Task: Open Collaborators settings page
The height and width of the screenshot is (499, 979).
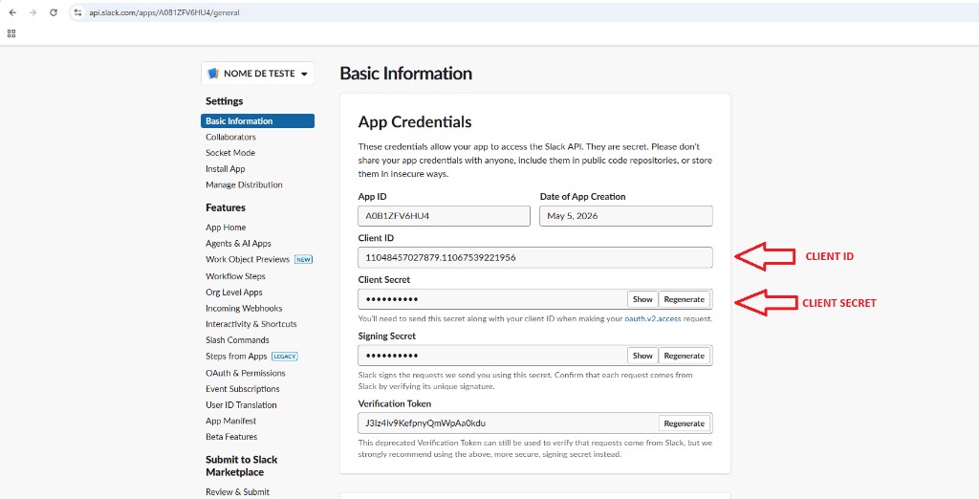Action: 231,137
